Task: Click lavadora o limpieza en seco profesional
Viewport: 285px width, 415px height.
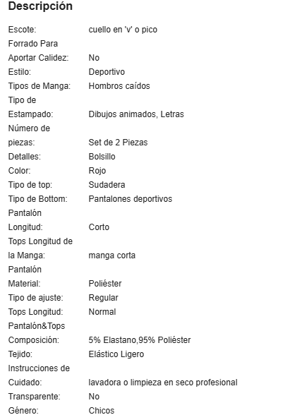Action: click(x=163, y=383)
